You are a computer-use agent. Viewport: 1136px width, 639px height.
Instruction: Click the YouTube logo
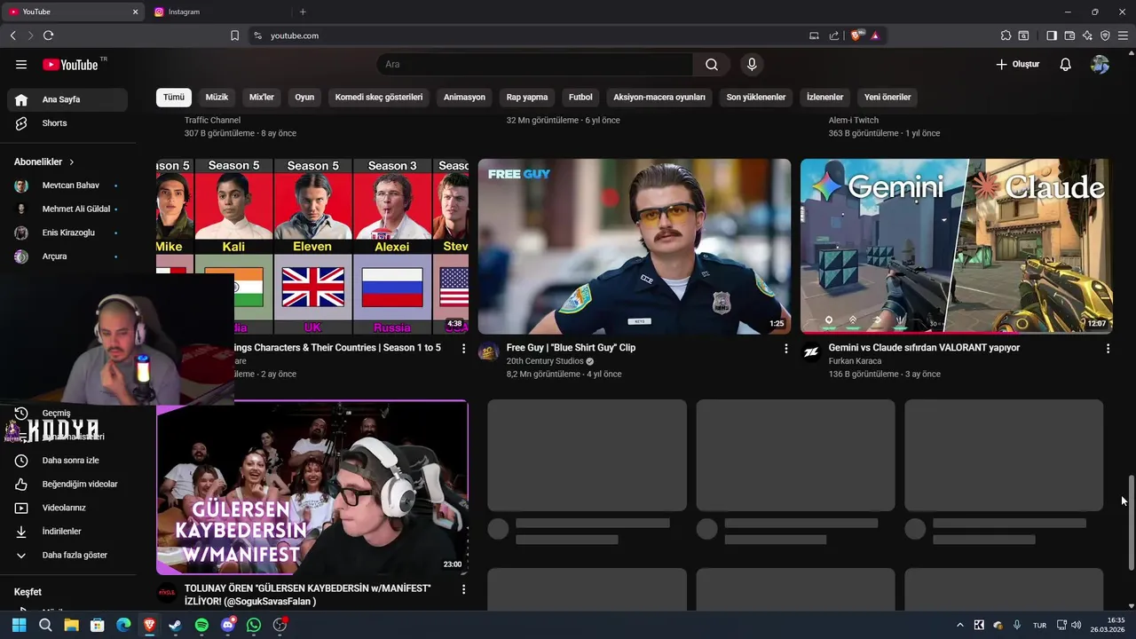tap(70, 65)
